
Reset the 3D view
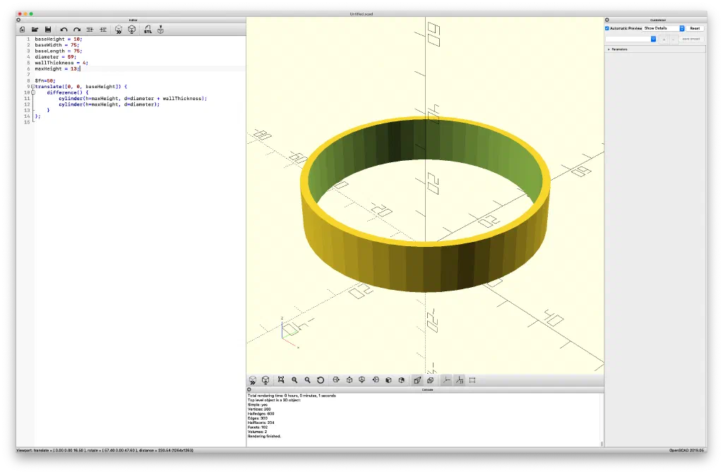click(321, 380)
